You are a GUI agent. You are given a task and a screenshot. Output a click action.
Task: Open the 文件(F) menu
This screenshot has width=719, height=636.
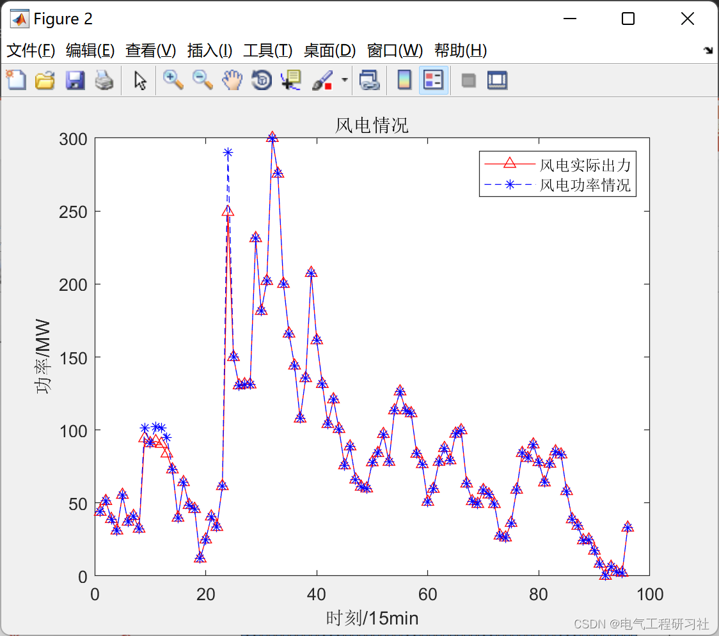pyautogui.click(x=31, y=50)
